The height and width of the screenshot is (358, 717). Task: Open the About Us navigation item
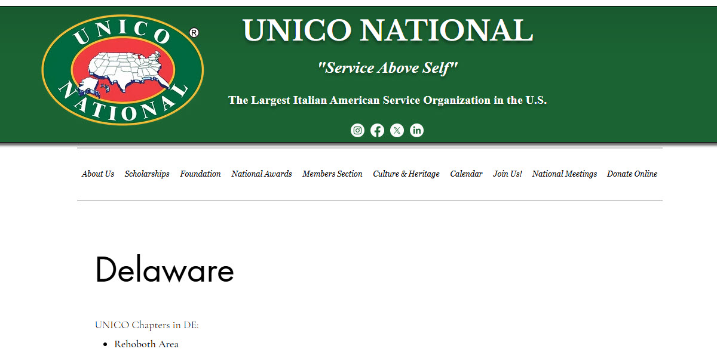pyautogui.click(x=98, y=174)
